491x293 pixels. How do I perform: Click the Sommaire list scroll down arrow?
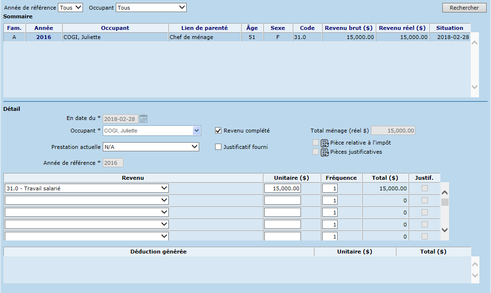click(475, 87)
